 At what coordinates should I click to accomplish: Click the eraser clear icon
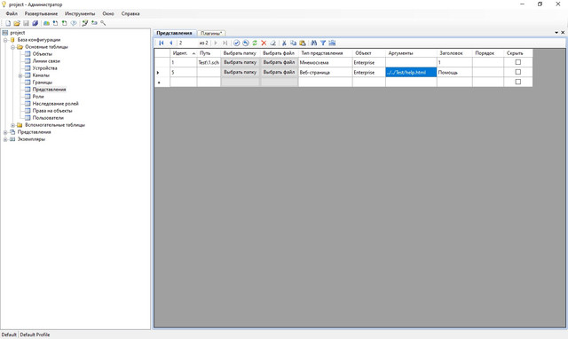(273, 43)
